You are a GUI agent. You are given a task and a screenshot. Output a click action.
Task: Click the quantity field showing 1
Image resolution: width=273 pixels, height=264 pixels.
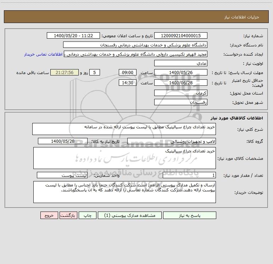[189, 175]
